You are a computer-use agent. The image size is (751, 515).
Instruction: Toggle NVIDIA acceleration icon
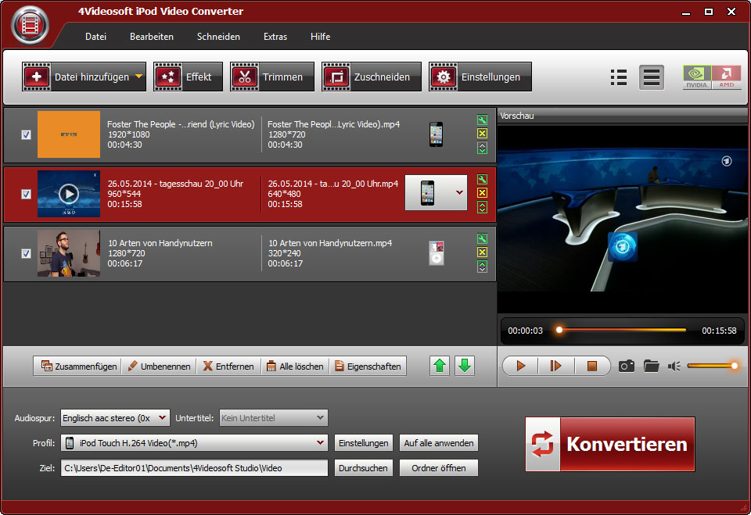pyautogui.click(x=697, y=77)
